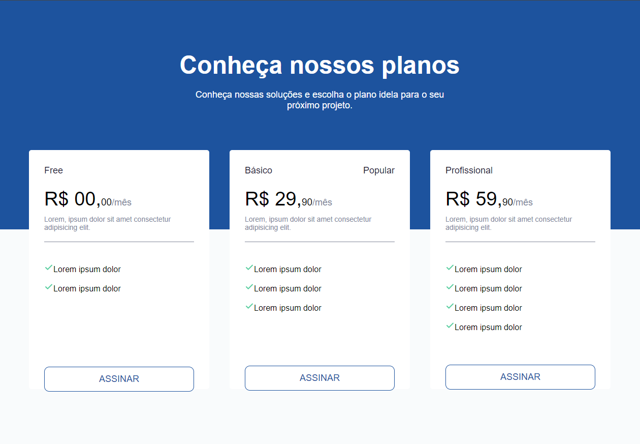Select the Free plan title

click(x=53, y=170)
